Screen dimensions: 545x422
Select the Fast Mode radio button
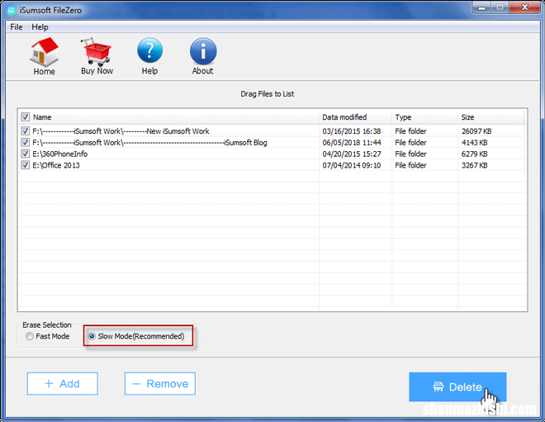(31, 337)
